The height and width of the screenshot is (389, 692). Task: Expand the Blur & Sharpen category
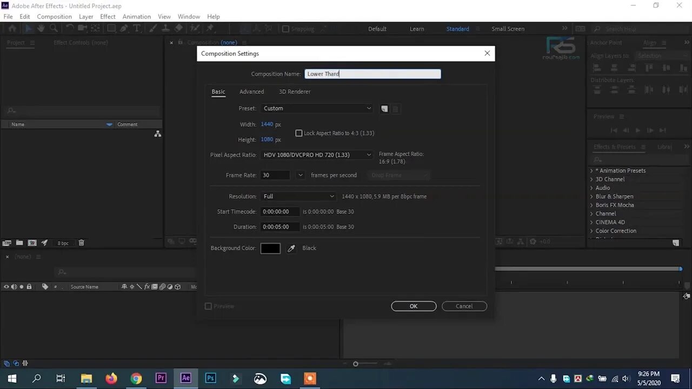coord(591,197)
